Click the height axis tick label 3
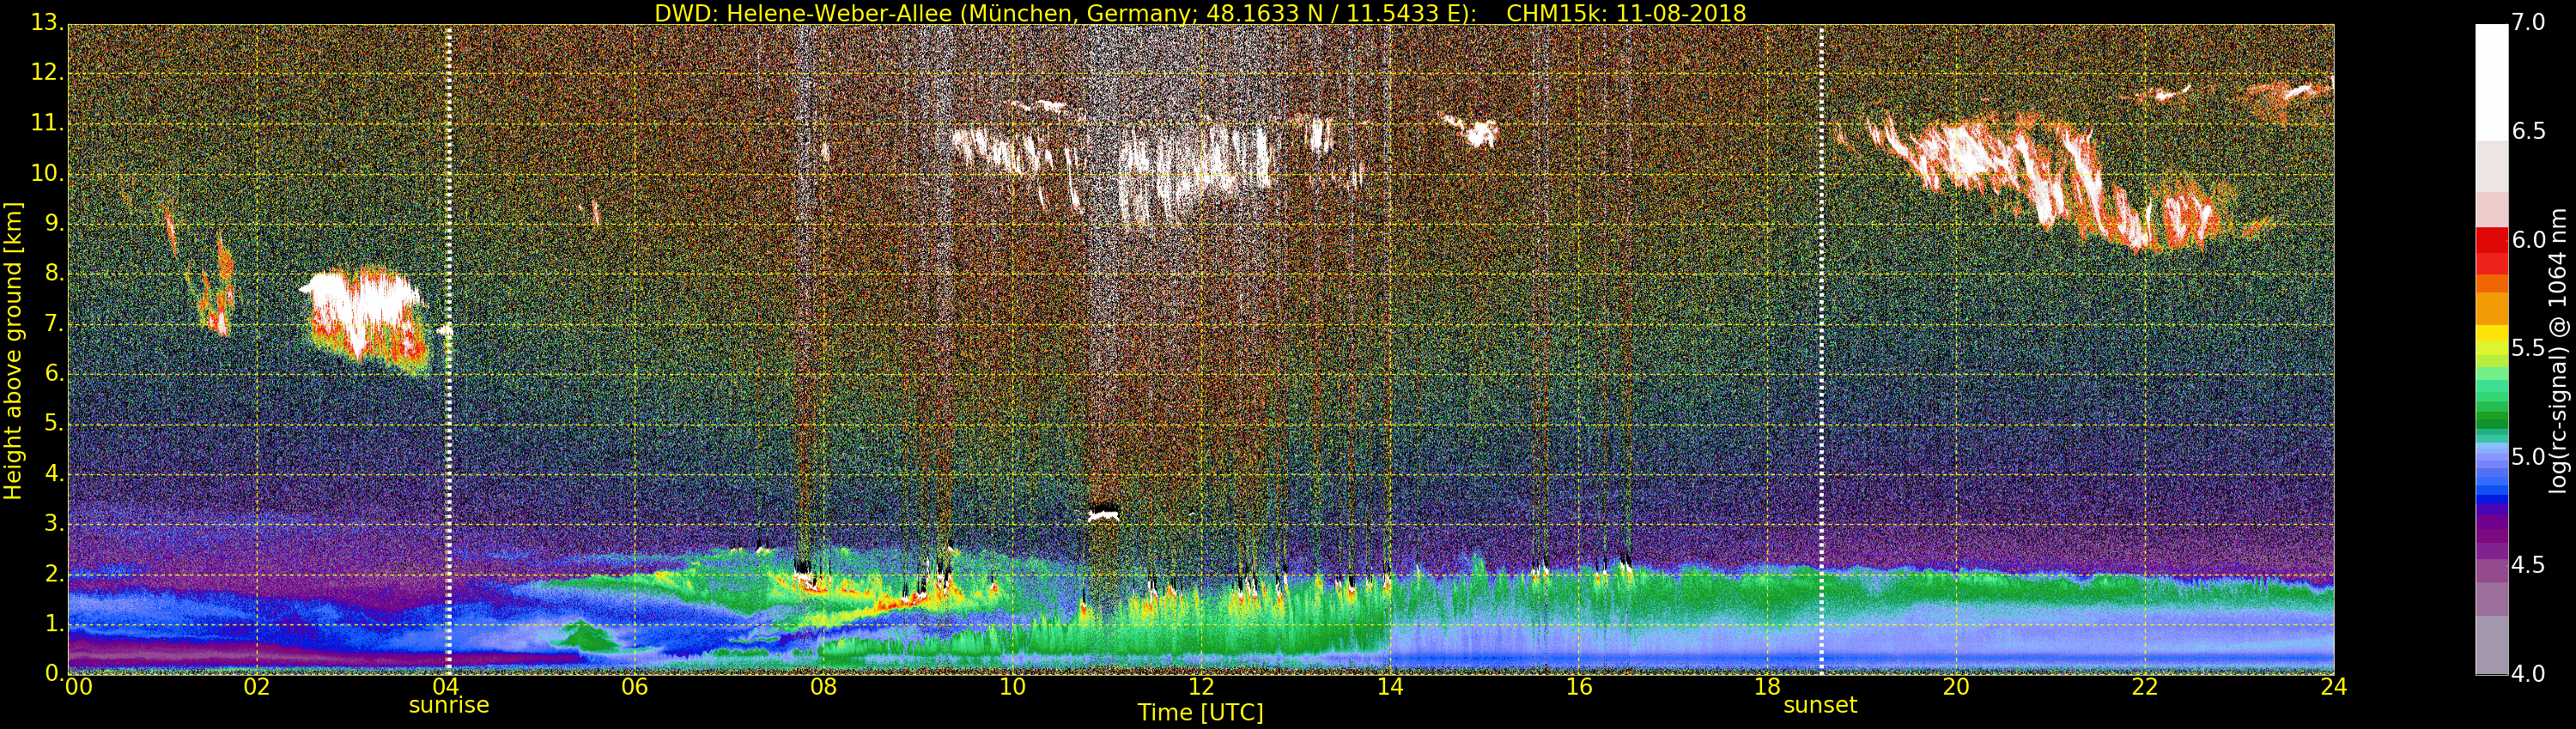The height and width of the screenshot is (729, 2576). (53, 524)
